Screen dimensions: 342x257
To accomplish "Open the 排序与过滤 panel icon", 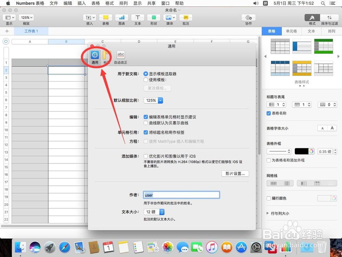I will click(329, 18).
